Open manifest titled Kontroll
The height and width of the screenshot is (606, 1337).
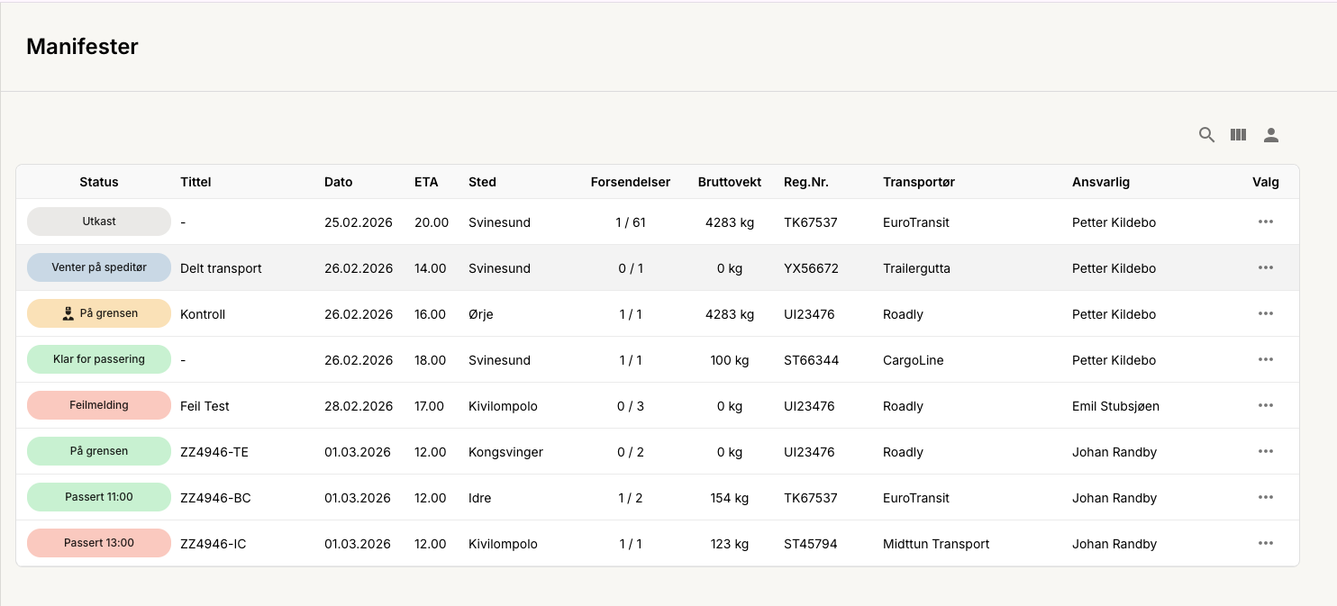[205, 313]
